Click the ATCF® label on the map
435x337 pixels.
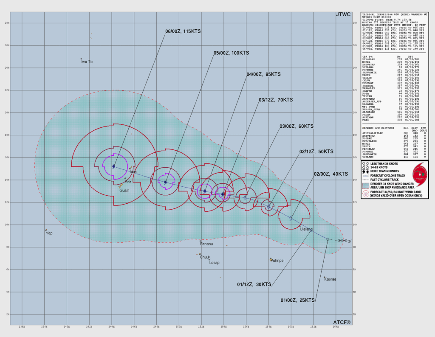[x=342, y=322]
